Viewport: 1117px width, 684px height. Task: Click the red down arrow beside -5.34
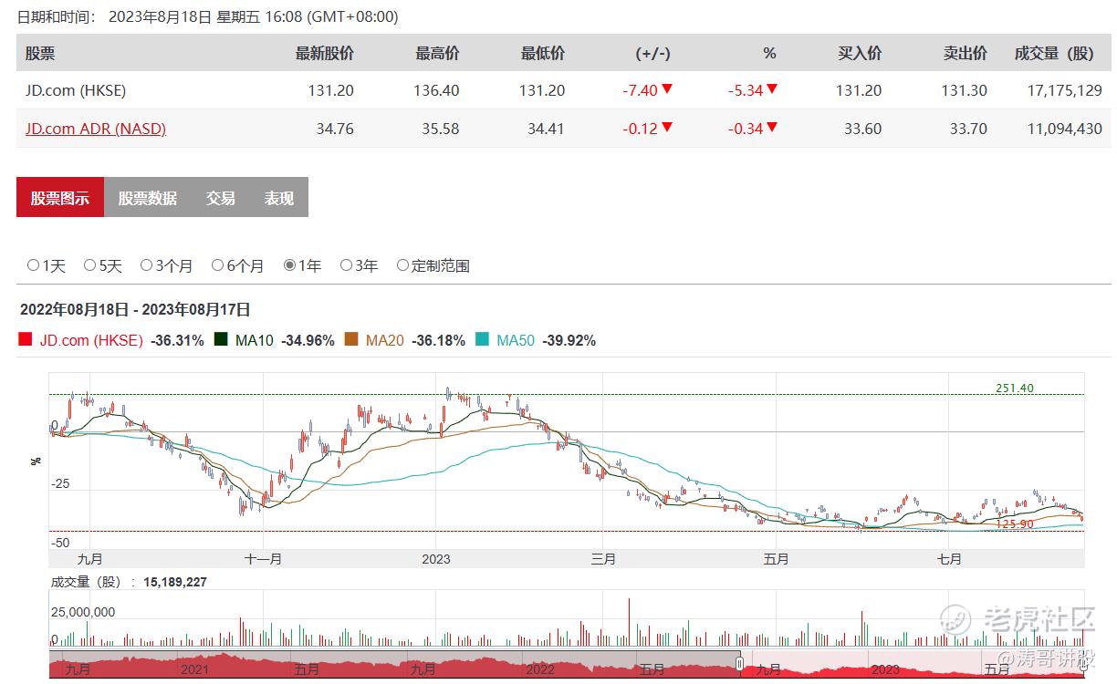pyautogui.click(x=772, y=89)
